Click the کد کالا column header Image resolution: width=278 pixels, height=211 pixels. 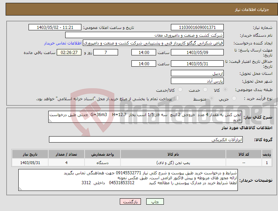pyautogui.click(x=244, y=154)
